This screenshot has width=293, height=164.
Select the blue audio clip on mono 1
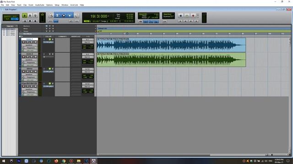point(171,45)
